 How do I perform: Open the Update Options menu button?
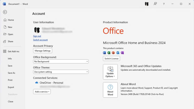110,72
